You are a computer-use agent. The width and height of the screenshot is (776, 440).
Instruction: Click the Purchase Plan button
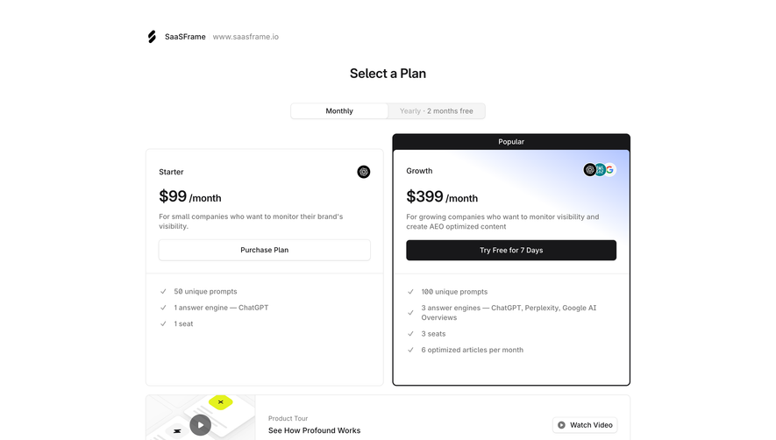264,250
